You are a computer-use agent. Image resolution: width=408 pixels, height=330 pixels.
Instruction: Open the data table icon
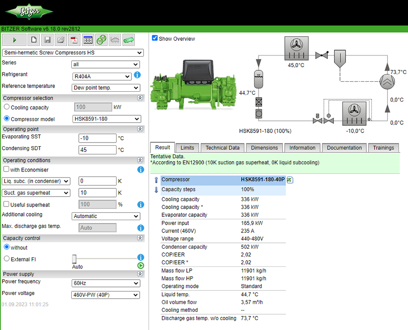[x=88, y=40]
